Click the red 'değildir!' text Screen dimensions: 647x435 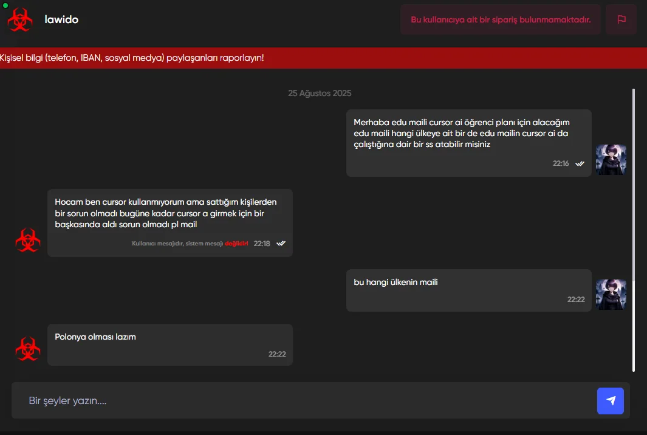point(236,244)
